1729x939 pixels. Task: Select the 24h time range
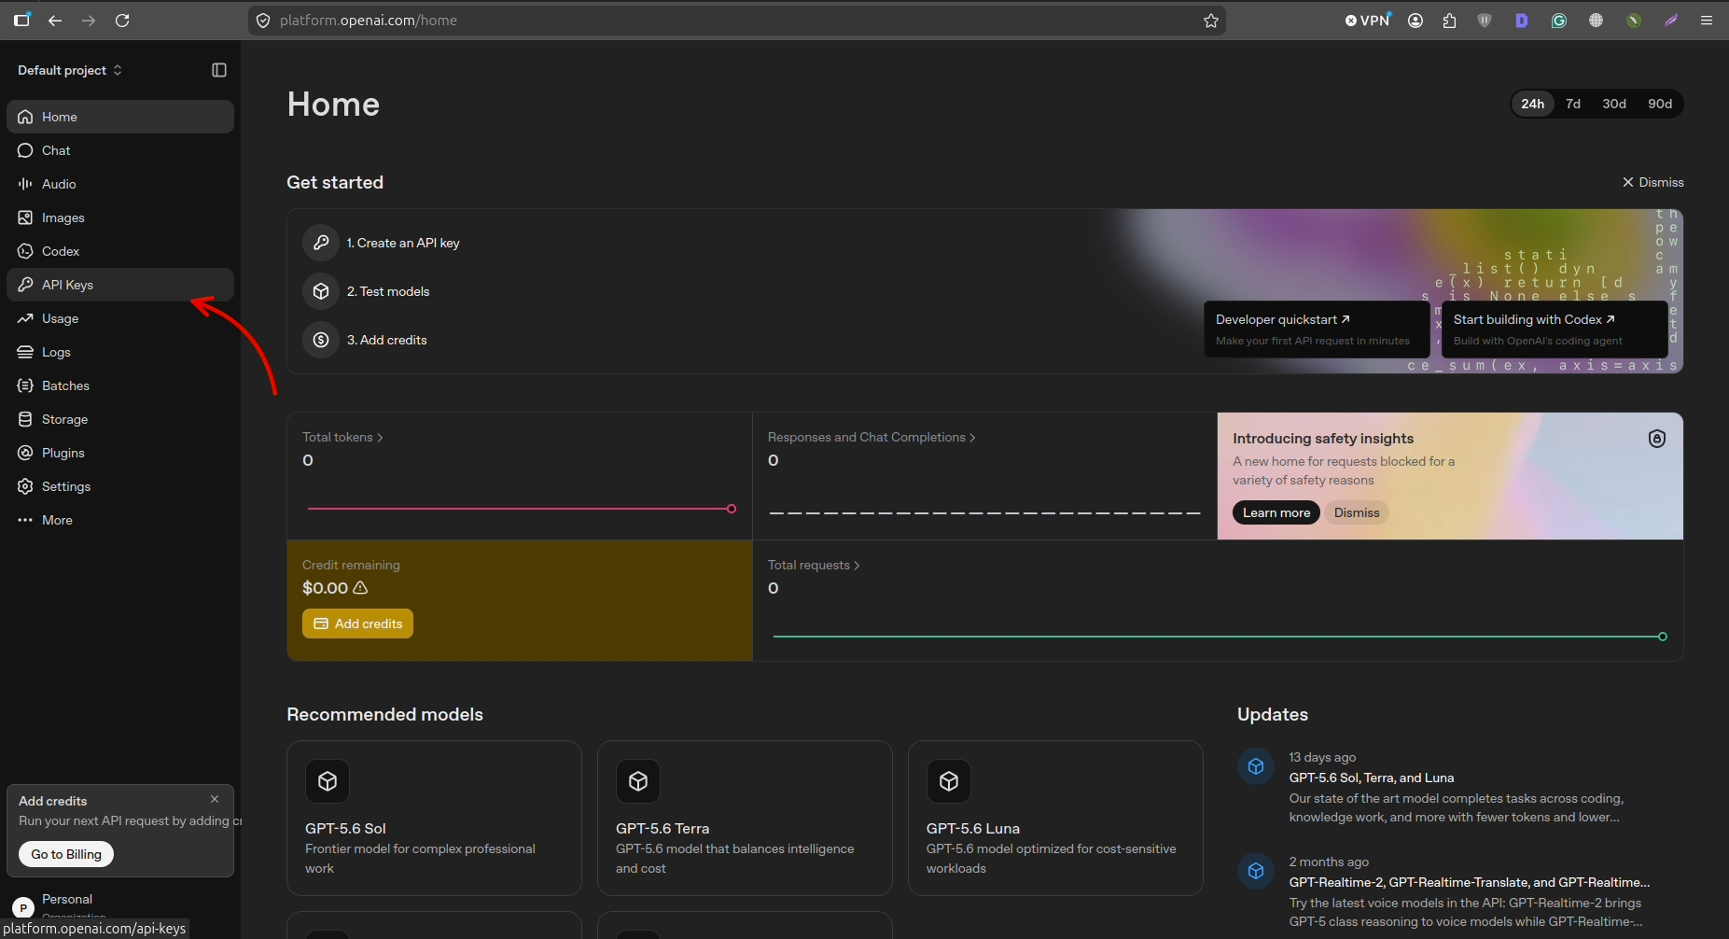pyautogui.click(x=1532, y=104)
